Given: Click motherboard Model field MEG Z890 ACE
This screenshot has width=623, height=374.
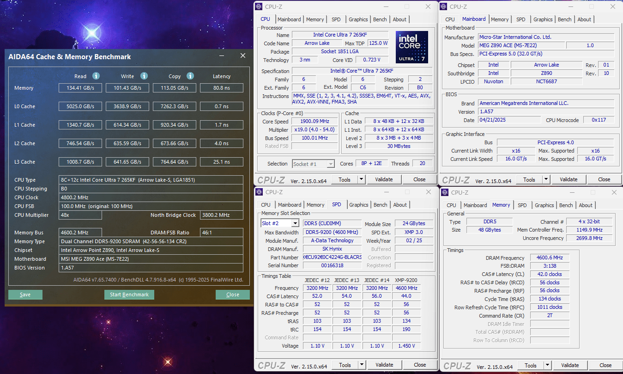Looking at the screenshot, I should [x=521, y=45].
